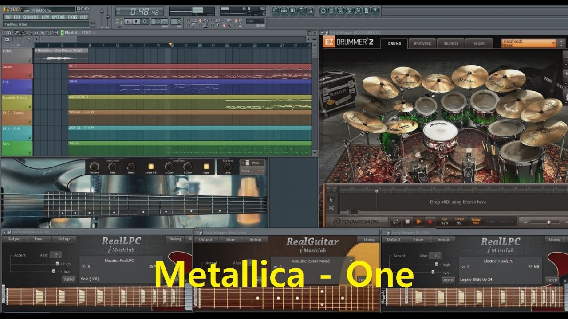Select the Lars track header
The width and height of the screenshot is (568, 319).
pos(17,148)
